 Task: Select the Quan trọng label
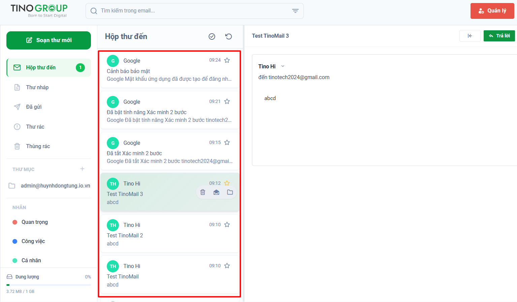(35, 222)
